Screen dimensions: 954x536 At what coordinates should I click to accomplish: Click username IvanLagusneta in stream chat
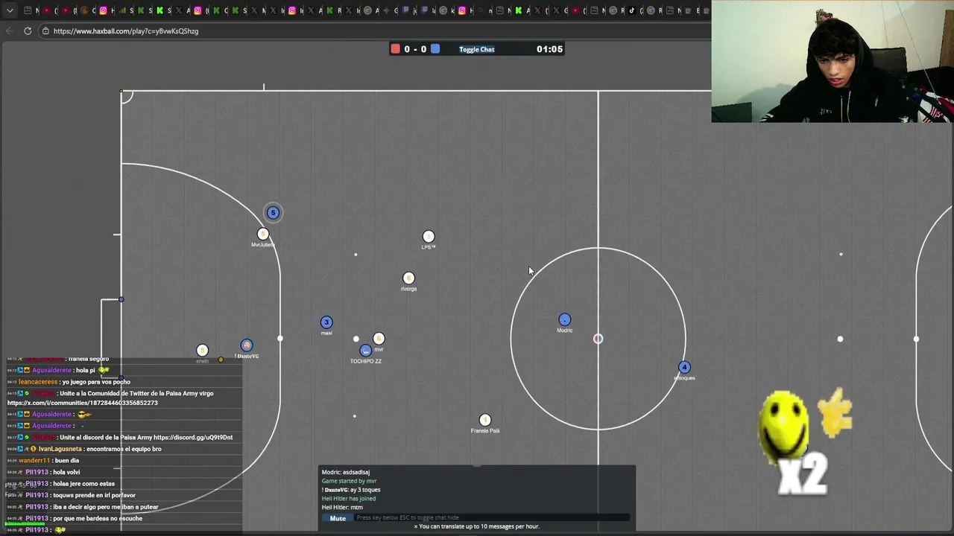60,449
